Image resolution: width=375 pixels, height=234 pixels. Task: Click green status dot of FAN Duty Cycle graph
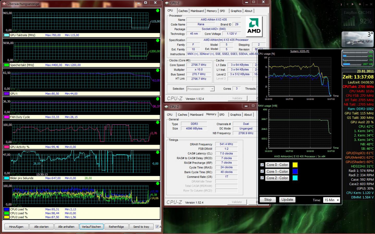(158, 99)
